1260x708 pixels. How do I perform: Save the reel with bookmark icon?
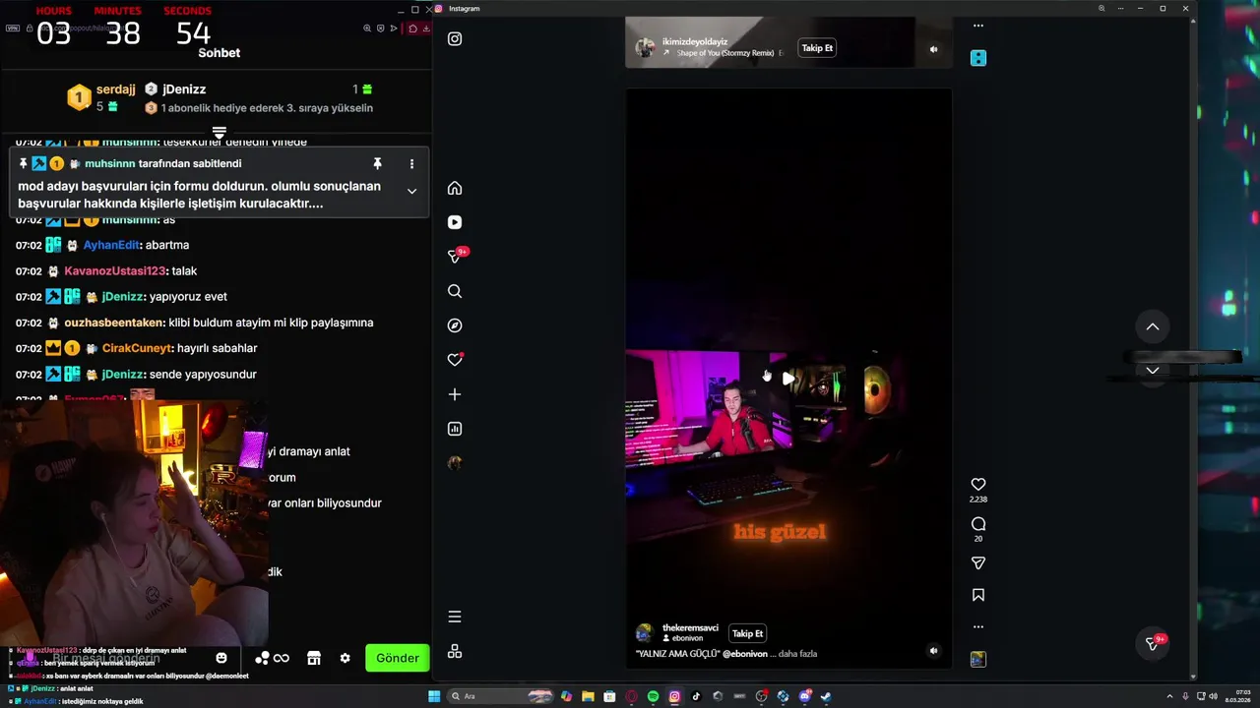(978, 595)
